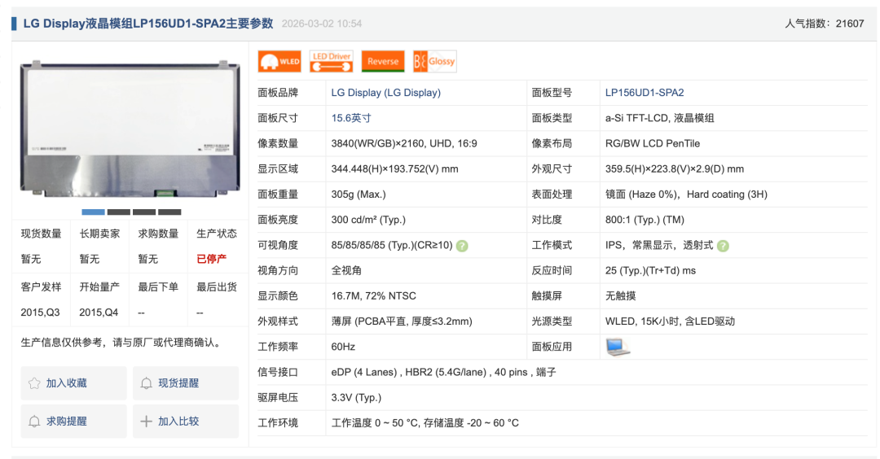The width and height of the screenshot is (880, 459).
Task: Select the fourth image carousel indicator
Action: click(x=169, y=212)
